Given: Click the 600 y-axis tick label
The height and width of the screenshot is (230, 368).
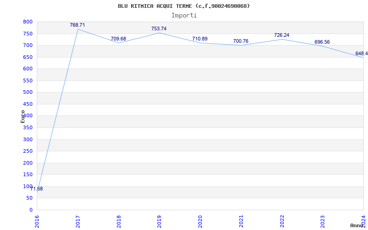Looking at the screenshot, I should (x=28, y=69).
